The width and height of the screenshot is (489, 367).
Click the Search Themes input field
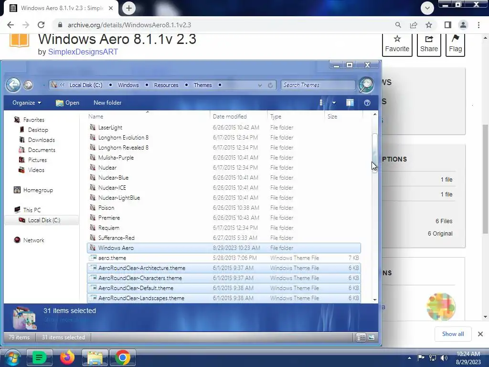point(318,85)
